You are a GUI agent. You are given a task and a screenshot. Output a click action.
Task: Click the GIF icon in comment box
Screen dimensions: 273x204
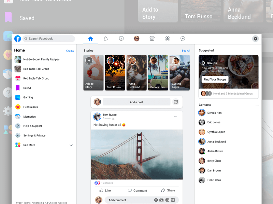(x=167, y=200)
